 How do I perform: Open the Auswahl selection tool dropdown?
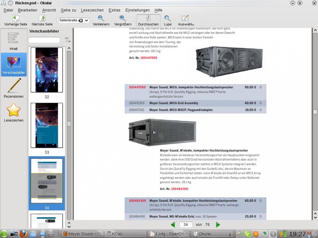coord(186,20)
